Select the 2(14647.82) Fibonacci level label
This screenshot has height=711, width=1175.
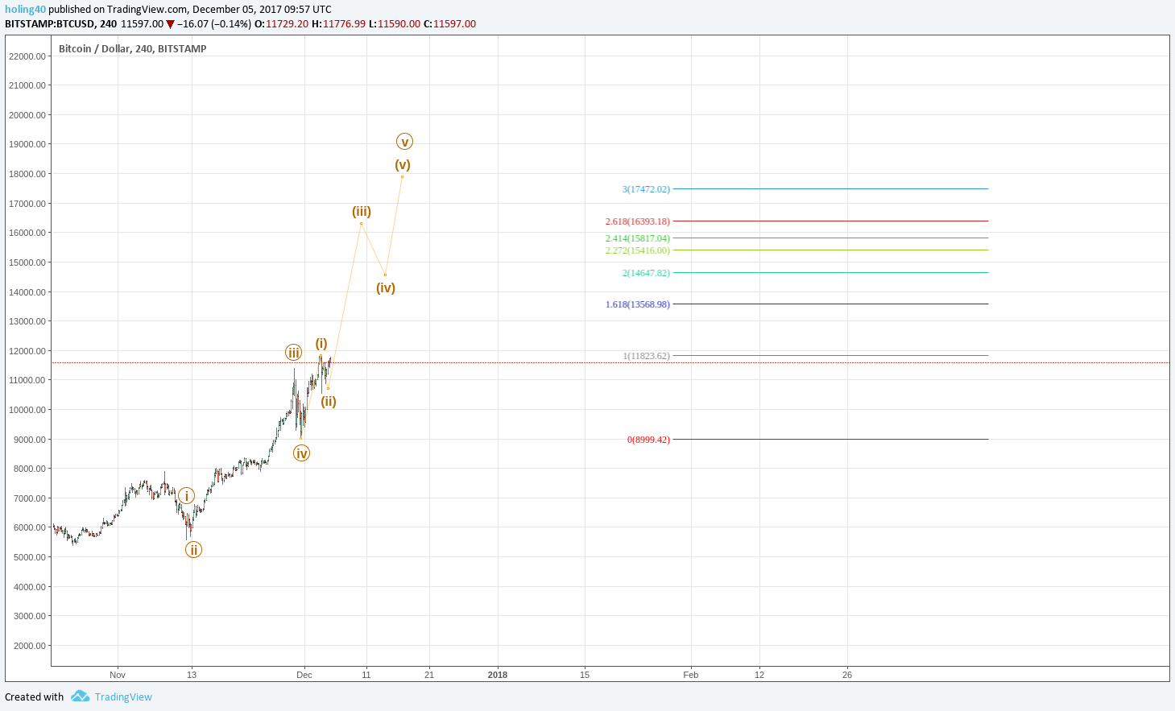(x=646, y=273)
